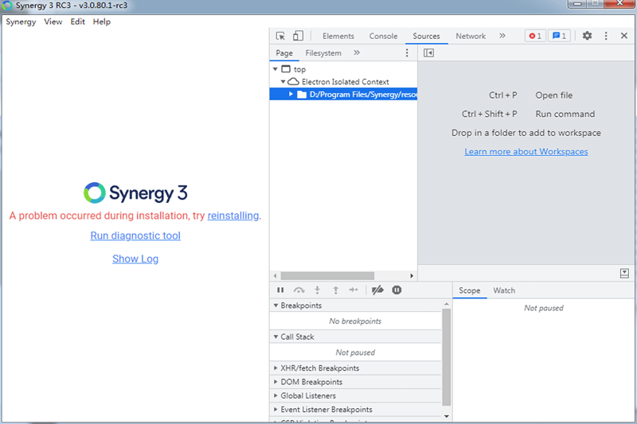Click the navigator horizontal scrollbar thumb
The image size is (637, 424).
327,276
